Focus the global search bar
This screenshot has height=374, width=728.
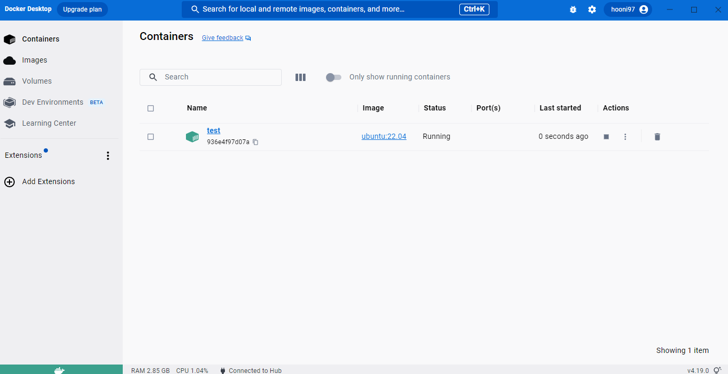click(x=340, y=9)
